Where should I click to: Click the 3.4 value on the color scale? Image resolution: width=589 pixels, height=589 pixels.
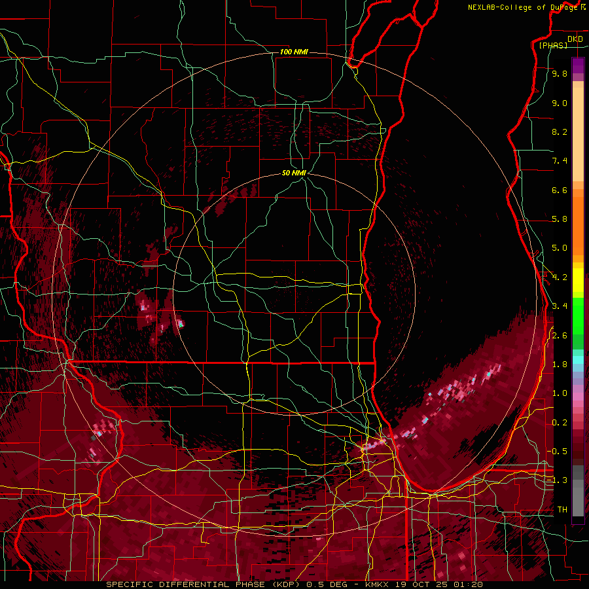[560, 306]
